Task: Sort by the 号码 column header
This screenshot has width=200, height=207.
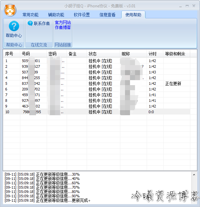Action: pyautogui.click(x=33, y=54)
